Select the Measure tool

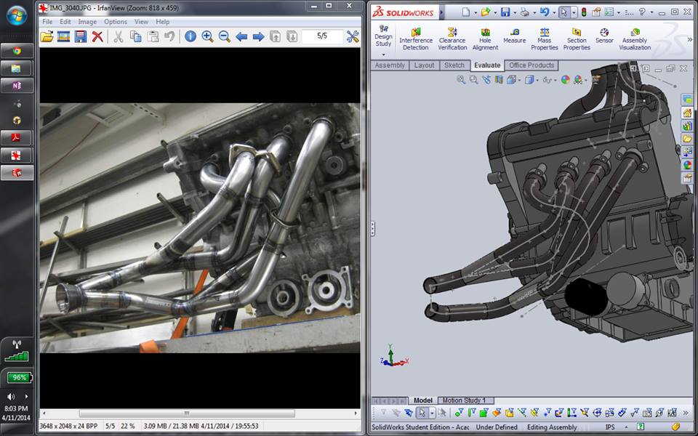tap(515, 36)
